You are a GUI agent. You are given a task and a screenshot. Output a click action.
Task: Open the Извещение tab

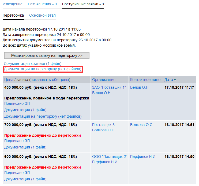(12, 4)
